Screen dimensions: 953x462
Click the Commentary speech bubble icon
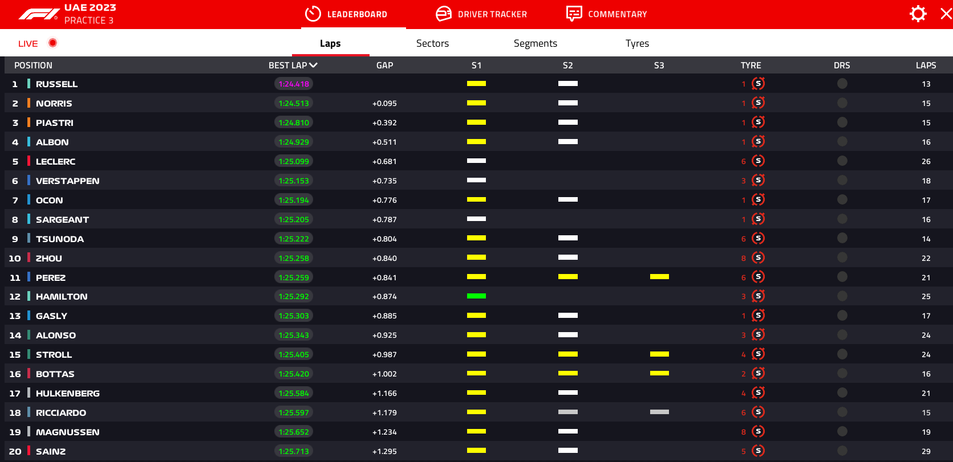(x=574, y=14)
